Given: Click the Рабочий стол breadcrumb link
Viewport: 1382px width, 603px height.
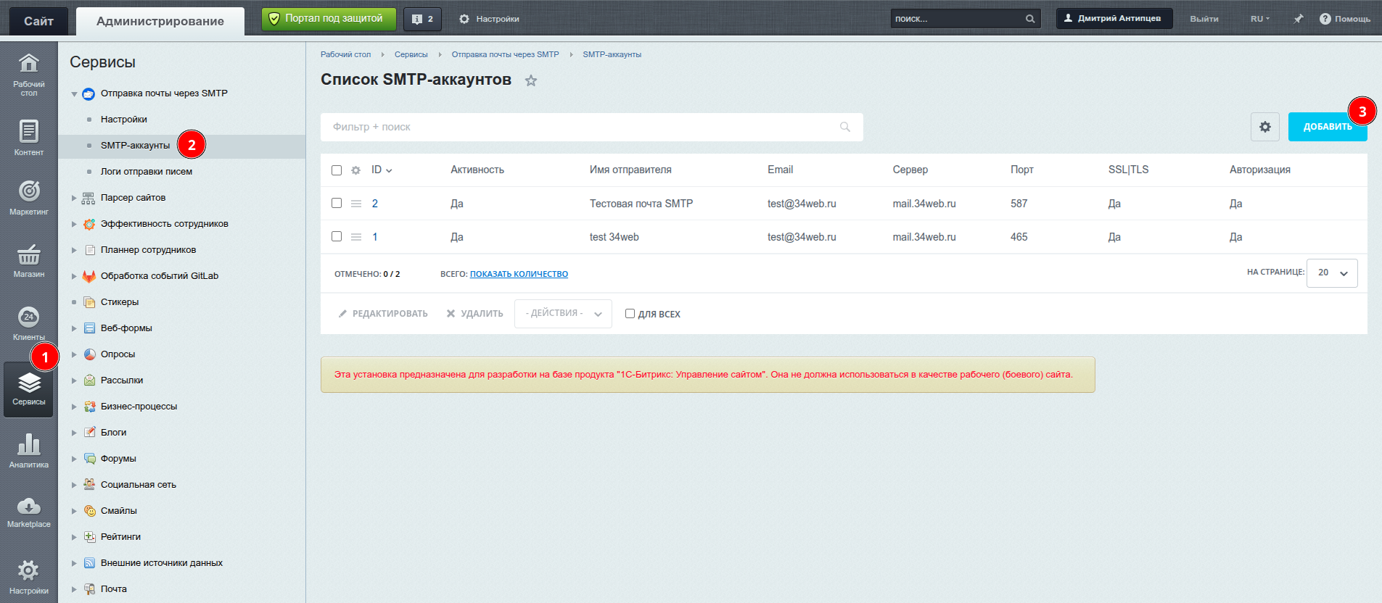Looking at the screenshot, I should coord(345,54).
